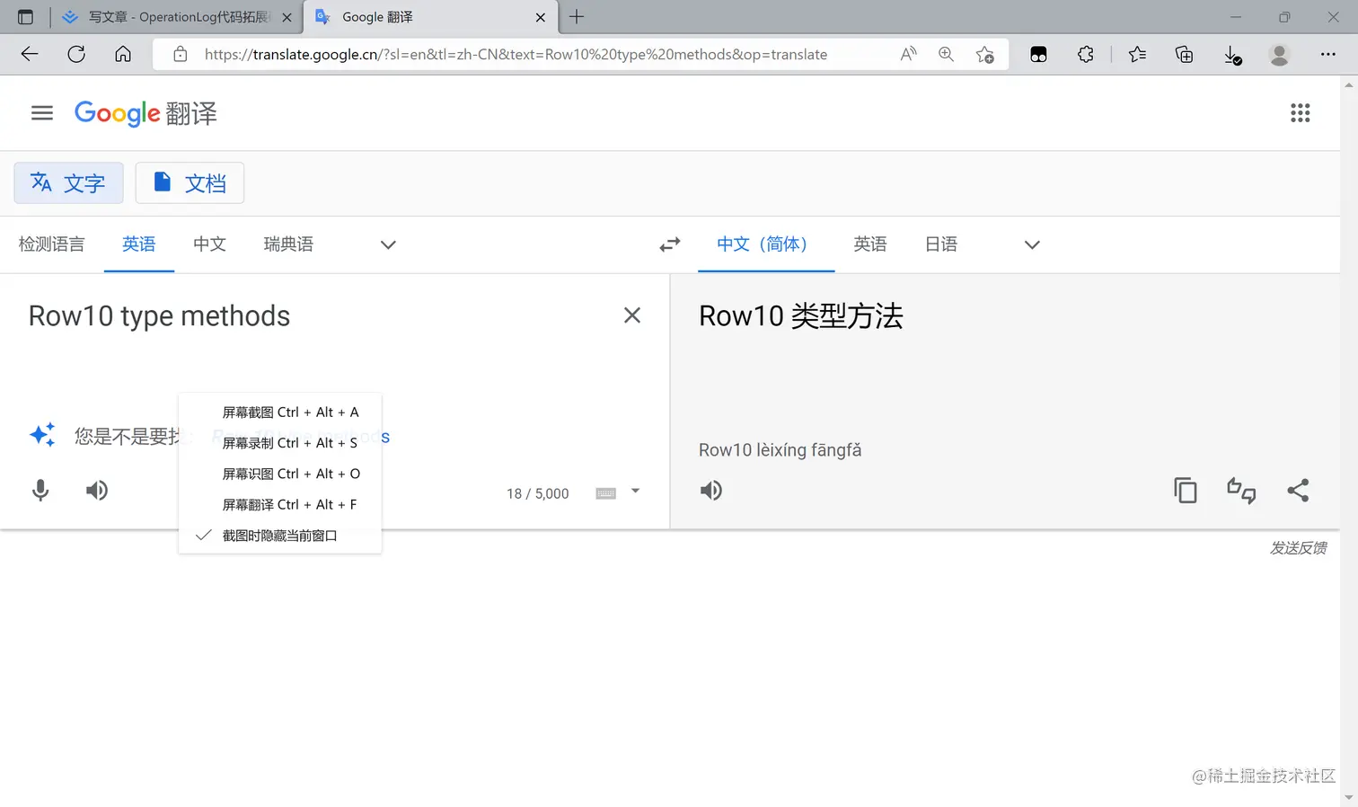Open zoom control in address bar

pos(946,54)
